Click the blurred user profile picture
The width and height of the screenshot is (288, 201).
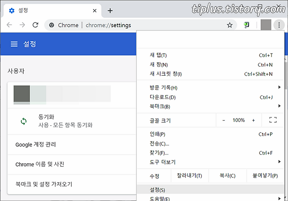[22, 94]
